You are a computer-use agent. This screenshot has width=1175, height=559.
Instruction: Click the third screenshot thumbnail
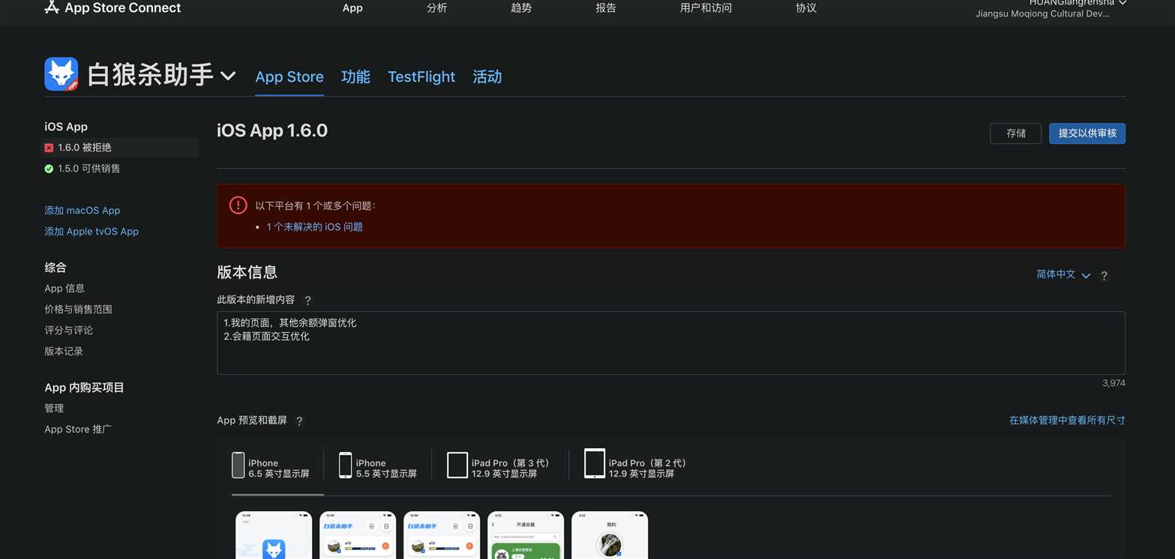[x=442, y=535]
